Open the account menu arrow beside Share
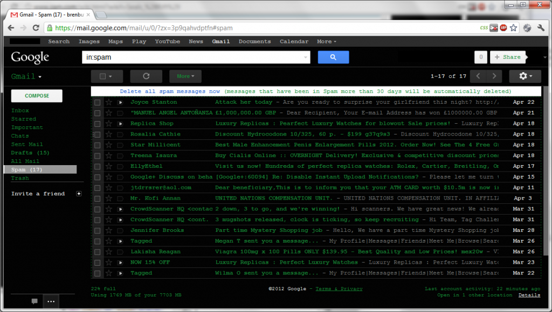552x312 pixels. click(x=544, y=57)
